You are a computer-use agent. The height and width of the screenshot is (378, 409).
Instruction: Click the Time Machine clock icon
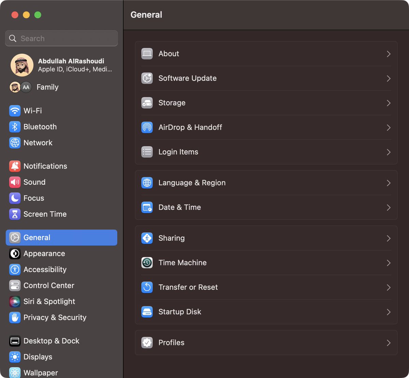tap(147, 263)
